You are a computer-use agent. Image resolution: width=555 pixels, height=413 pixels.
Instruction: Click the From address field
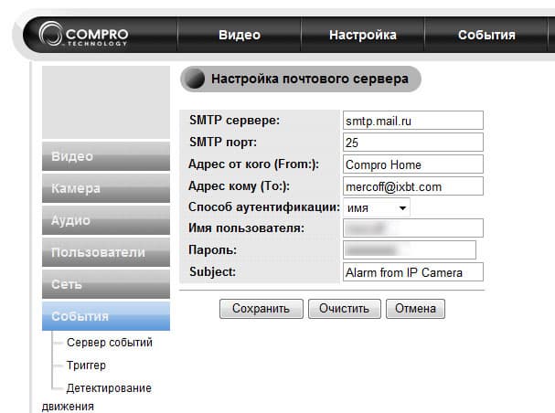coord(412,164)
